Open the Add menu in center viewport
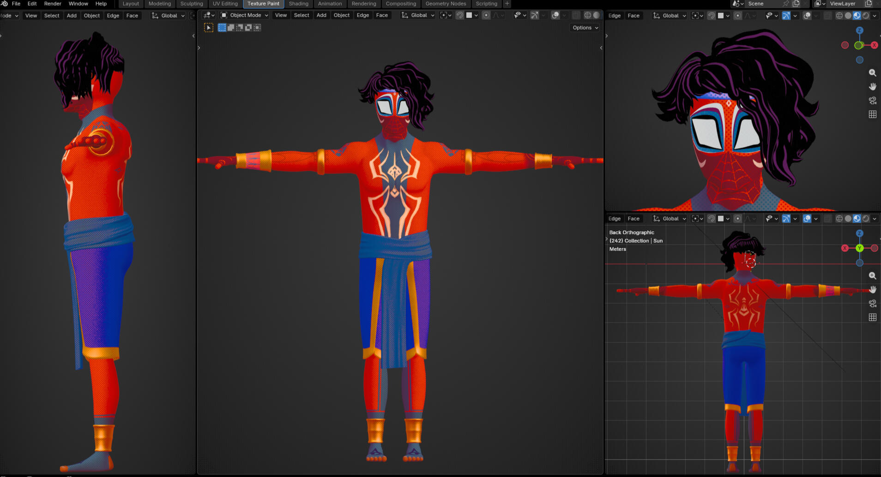Image resolution: width=881 pixels, height=477 pixels. click(x=321, y=15)
